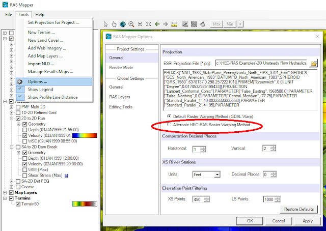
Task: Click Terrain50 color ramp legend
Action: [x=85, y=204]
